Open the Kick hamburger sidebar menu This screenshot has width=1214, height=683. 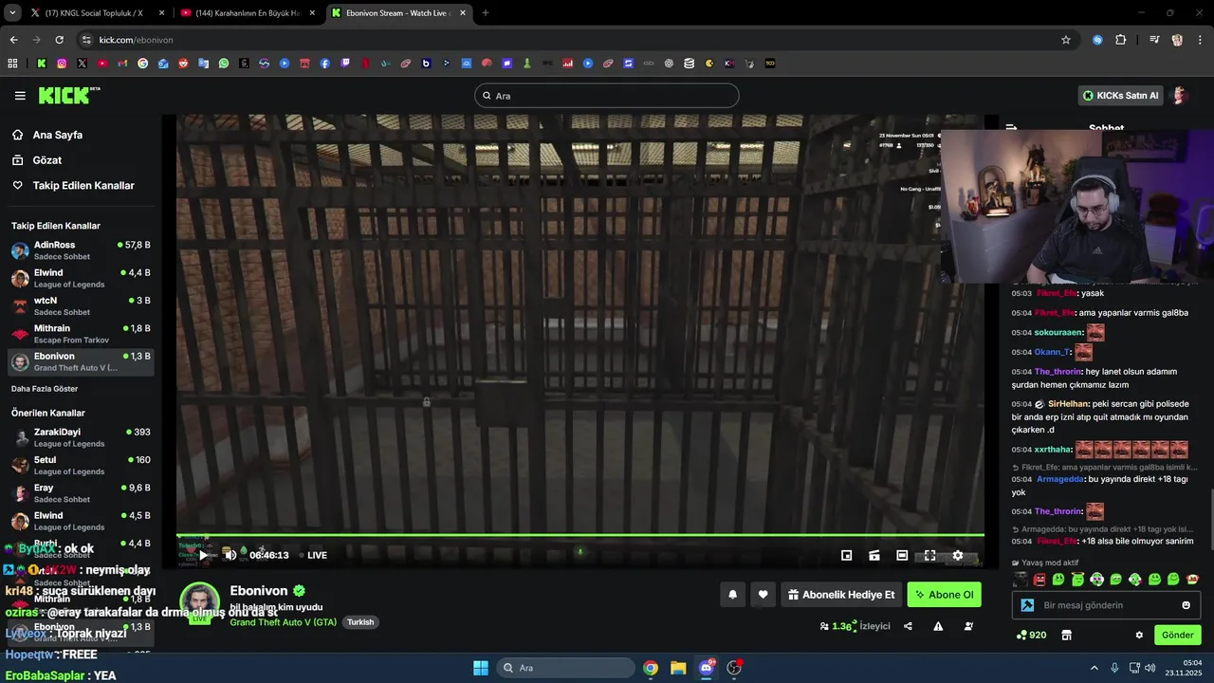[x=20, y=95]
